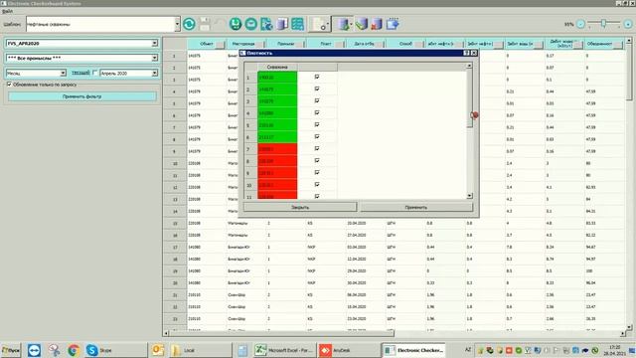
Task: Open filter button on 'Обводненность' column header
Action: click(618, 44)
